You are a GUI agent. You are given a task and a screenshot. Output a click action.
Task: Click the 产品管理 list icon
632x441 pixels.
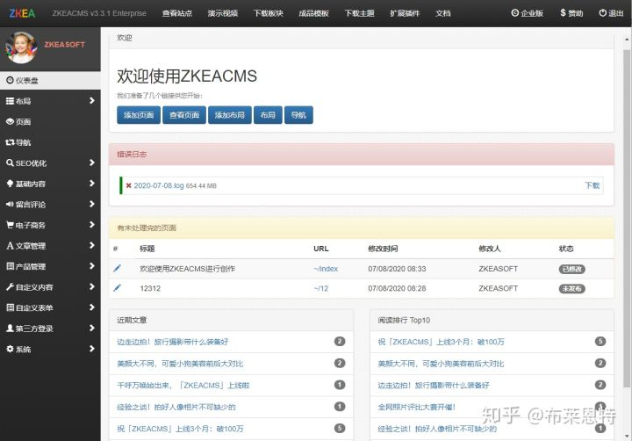click(10, 266)
